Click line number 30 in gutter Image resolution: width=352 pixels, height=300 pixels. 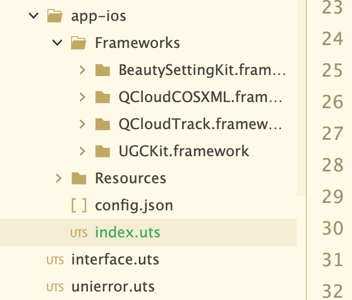click(x=332, y=228)
